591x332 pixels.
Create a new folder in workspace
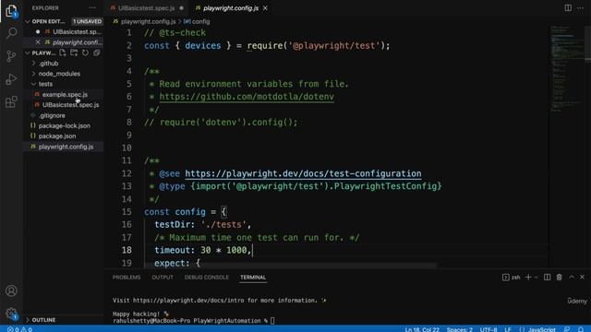coord(74,53)
